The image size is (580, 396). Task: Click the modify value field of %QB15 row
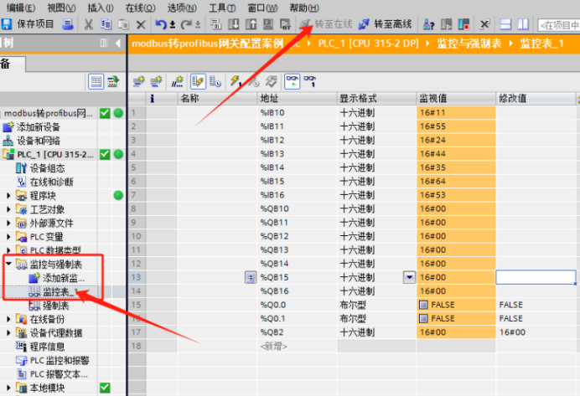536,277
